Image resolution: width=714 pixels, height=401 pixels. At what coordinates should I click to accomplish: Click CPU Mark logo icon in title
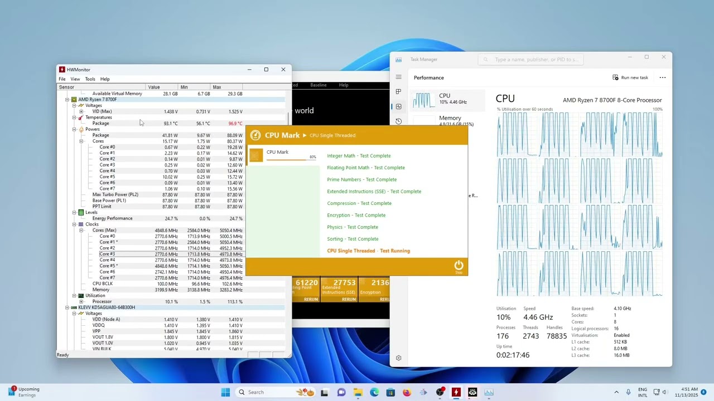(x=255, y=135)
